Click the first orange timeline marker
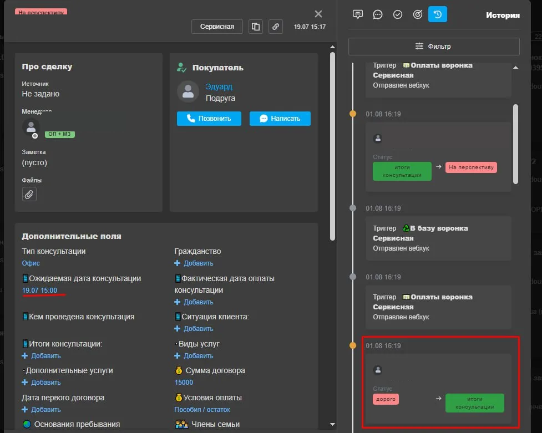542x433 pixels. pos(353,114)
